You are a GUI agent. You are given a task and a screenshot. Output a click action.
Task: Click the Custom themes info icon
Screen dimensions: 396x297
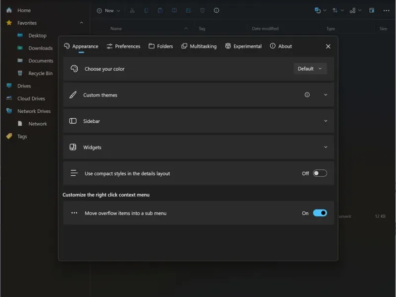(307, 95)
